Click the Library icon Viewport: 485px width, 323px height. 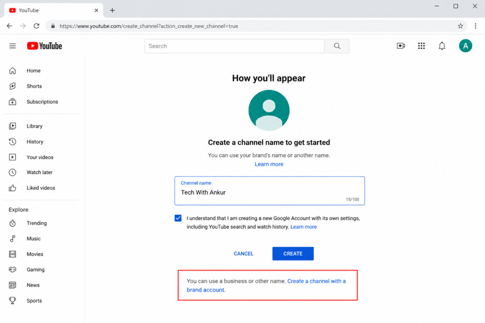coord(12,126)
